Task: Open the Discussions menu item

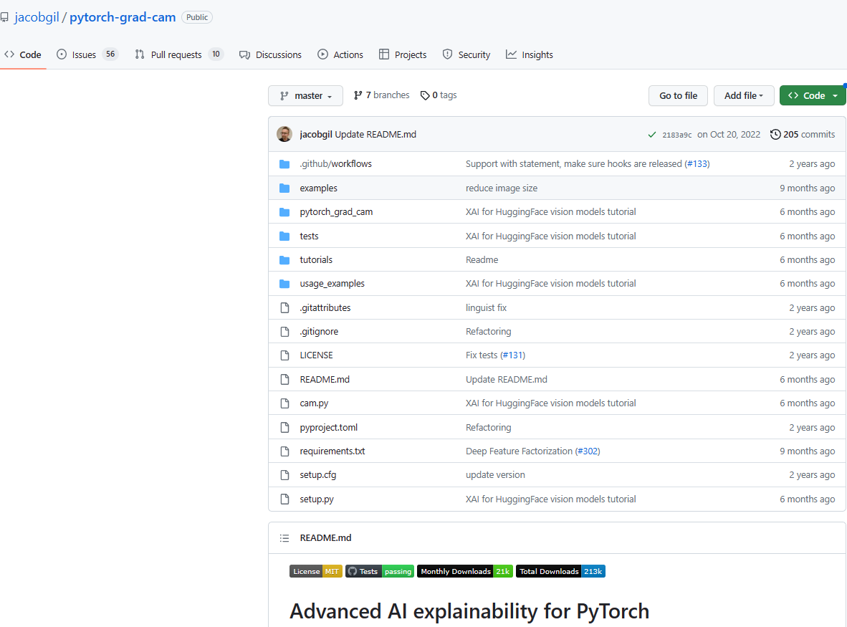Action: 278,54
